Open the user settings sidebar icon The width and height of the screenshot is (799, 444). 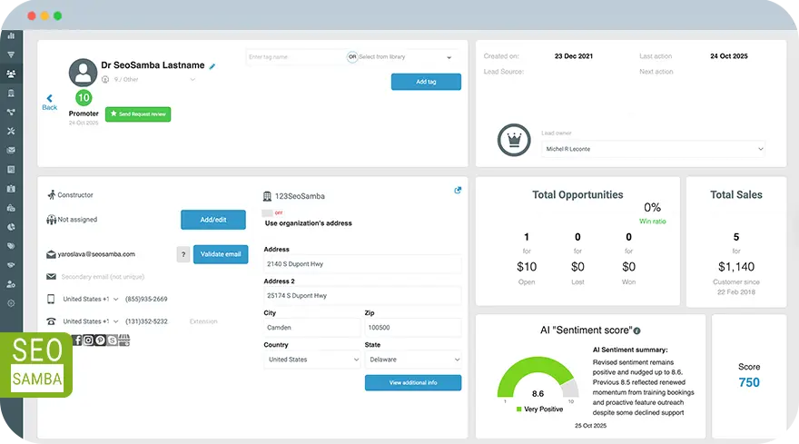coord(11,284)
